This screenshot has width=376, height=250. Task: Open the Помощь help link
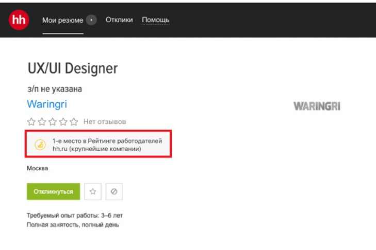[156, 20]
